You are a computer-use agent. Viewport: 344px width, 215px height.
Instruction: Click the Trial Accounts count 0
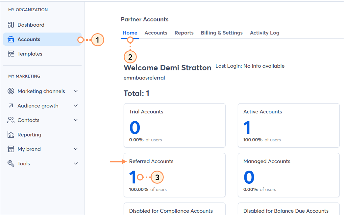135,128
